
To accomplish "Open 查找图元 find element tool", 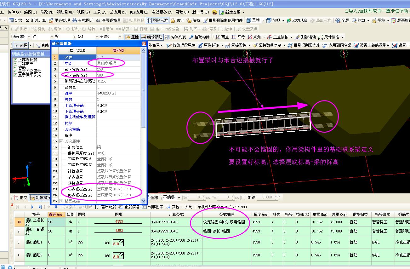I will click(83, 20).
